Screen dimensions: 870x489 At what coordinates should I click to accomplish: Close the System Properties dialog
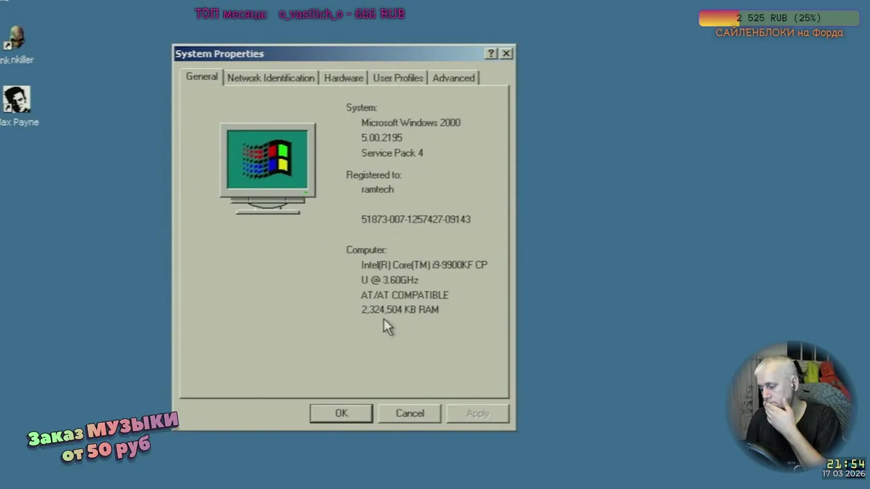pyautogui.click(x=506, y=54)
